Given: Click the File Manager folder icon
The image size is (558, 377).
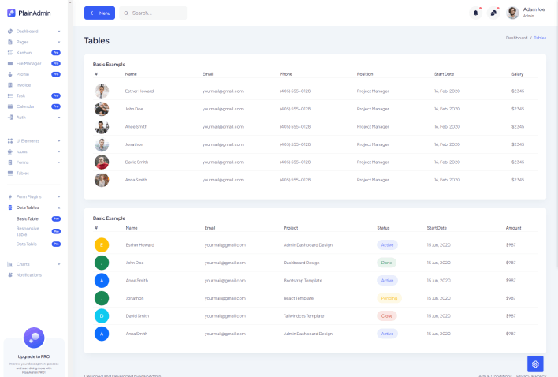Looking at the screenshot, I should tap(9, 63).
